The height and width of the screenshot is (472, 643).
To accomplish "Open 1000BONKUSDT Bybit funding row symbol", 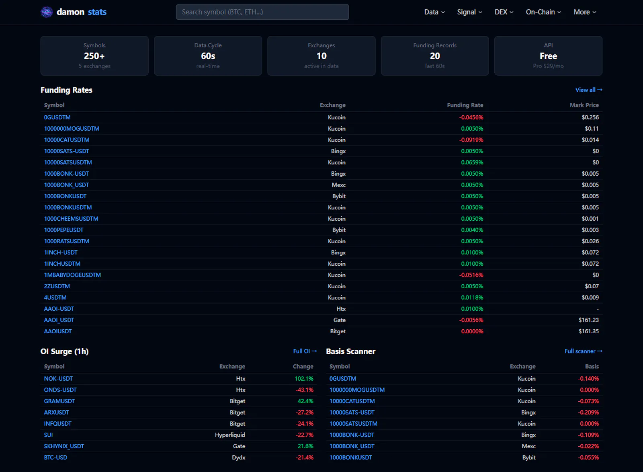I will 65,196.
